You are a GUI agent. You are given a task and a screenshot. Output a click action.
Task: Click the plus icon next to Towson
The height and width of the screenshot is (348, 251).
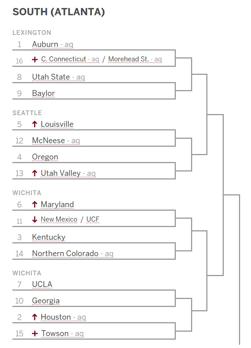click(35, 333)
